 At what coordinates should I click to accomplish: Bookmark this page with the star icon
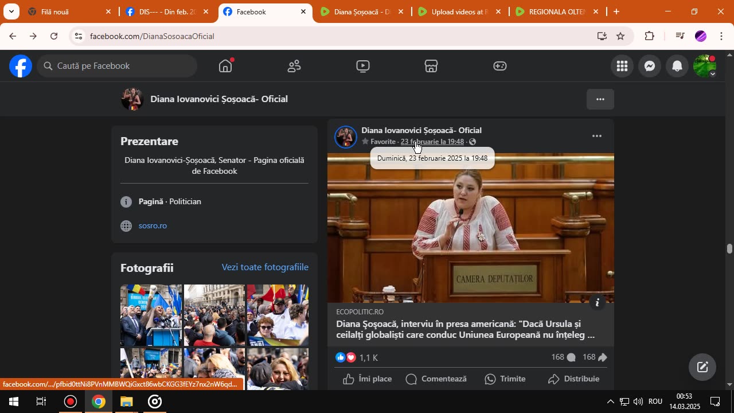[620, 36]
